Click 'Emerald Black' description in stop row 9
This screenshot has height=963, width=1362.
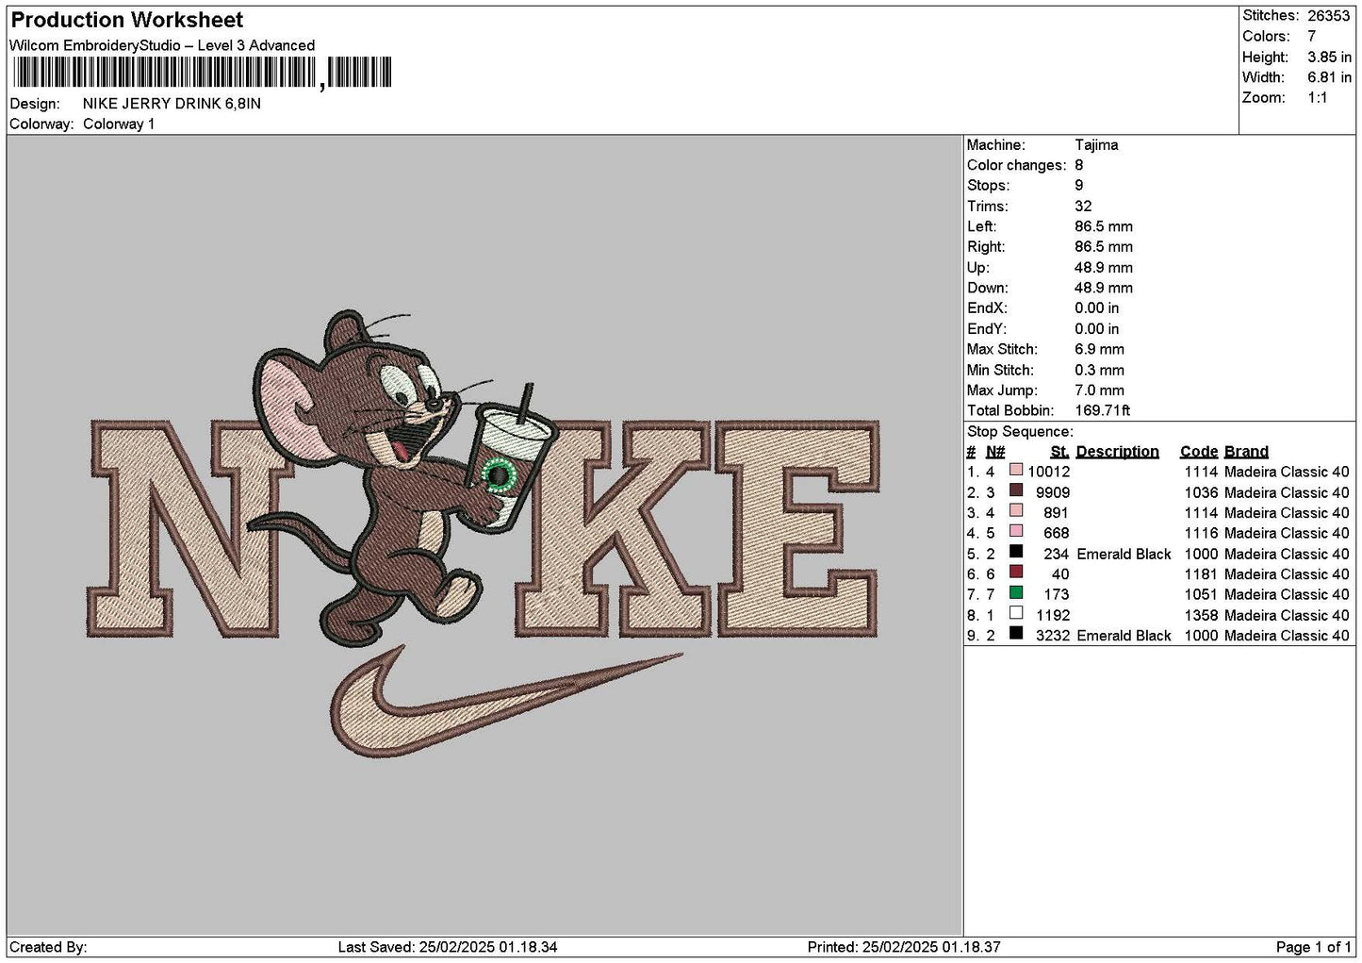pos(1124,636)
